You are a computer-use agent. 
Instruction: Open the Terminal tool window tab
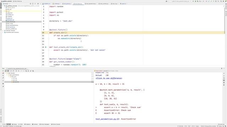(x=35, y=124)
